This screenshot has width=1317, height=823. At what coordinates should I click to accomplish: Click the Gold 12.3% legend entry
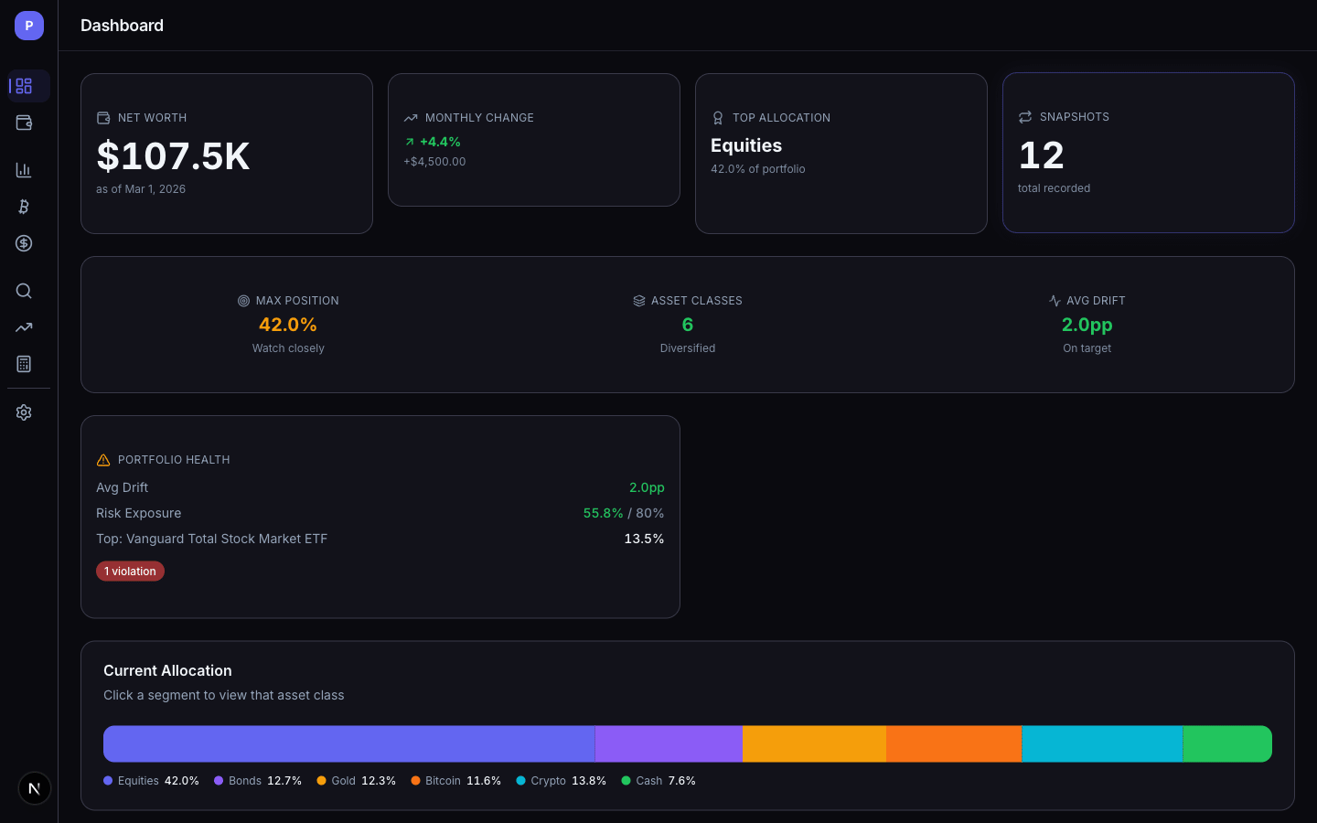tap(357, 781)
